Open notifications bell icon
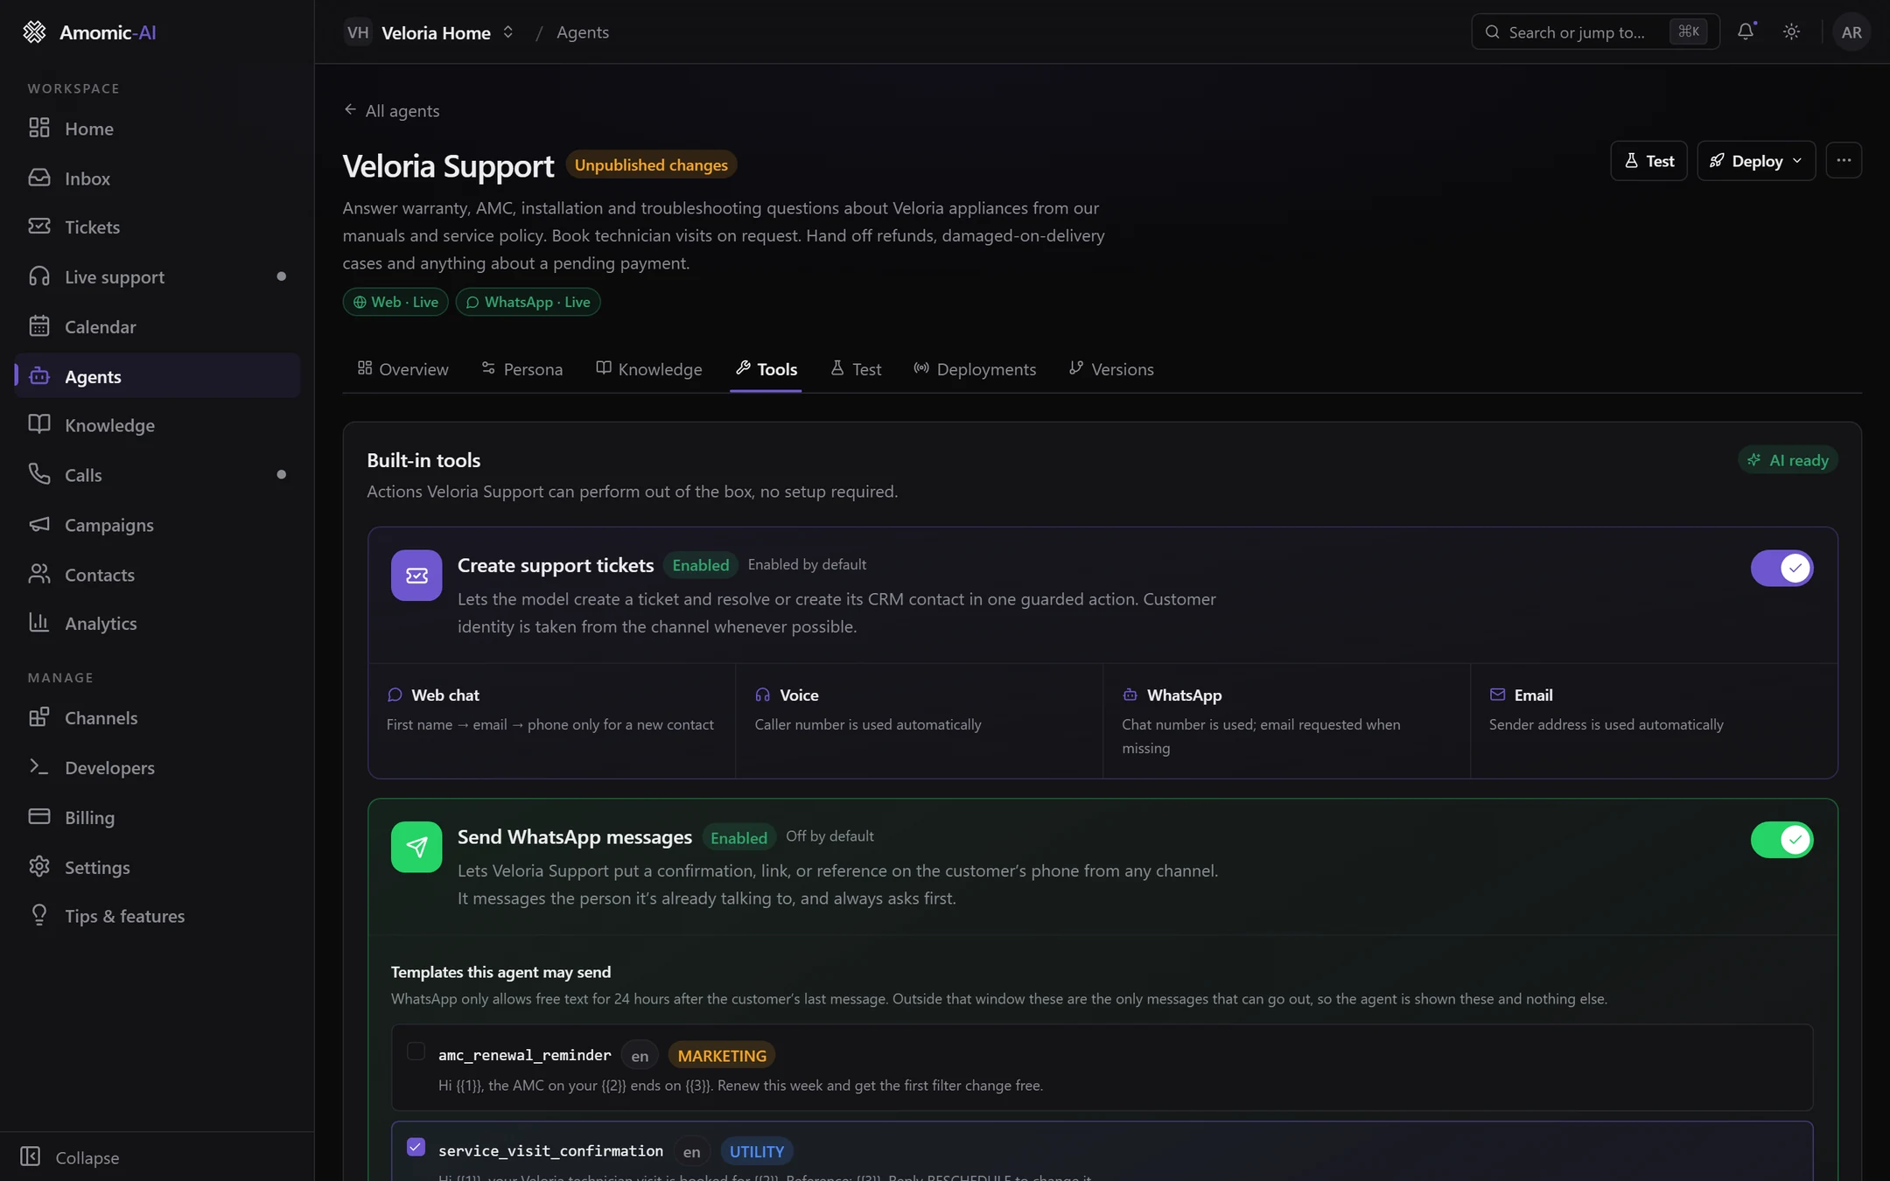 (x=1746, y=31)
